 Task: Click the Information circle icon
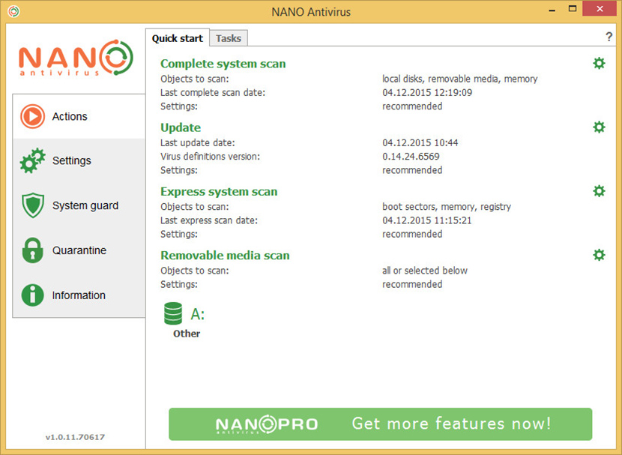tap(32, 295)
